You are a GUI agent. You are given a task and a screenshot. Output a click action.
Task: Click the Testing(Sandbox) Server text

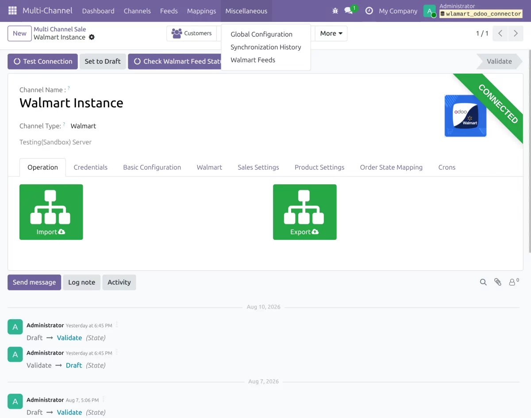click(55, 142)
